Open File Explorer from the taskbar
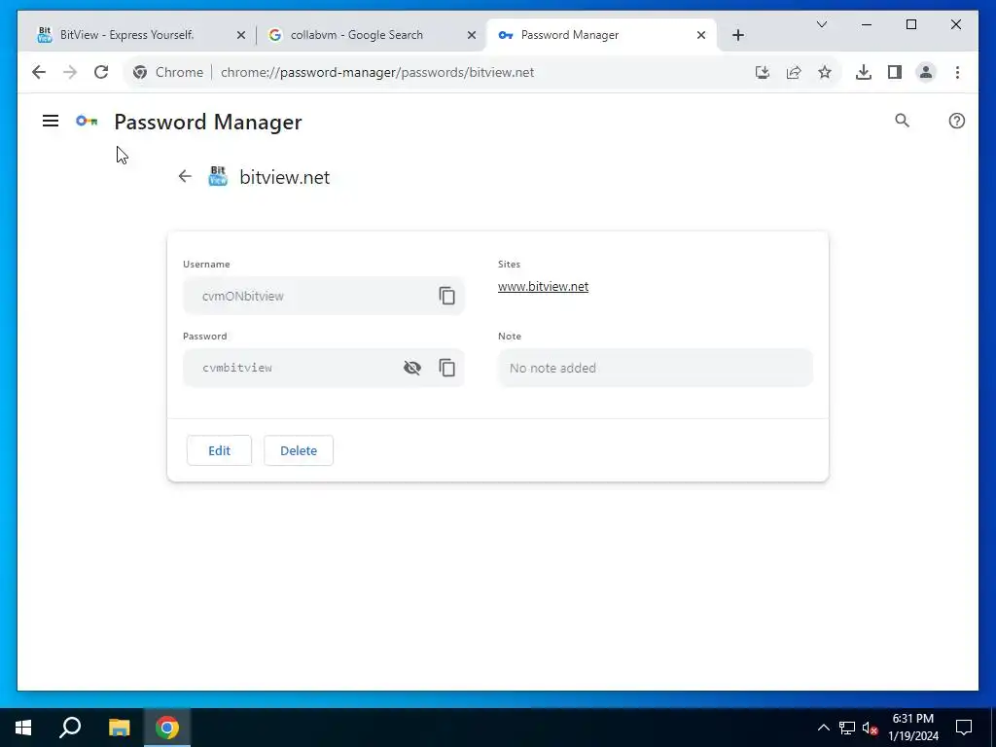Image resolution: width=996 pixels, height=747 pixels. (119, 728)
